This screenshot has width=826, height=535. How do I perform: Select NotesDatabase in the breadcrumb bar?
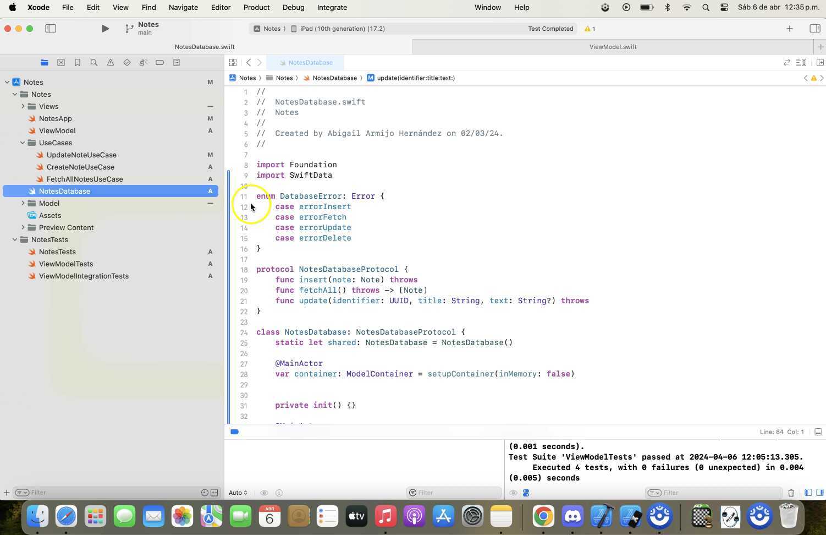click(334, 78)
